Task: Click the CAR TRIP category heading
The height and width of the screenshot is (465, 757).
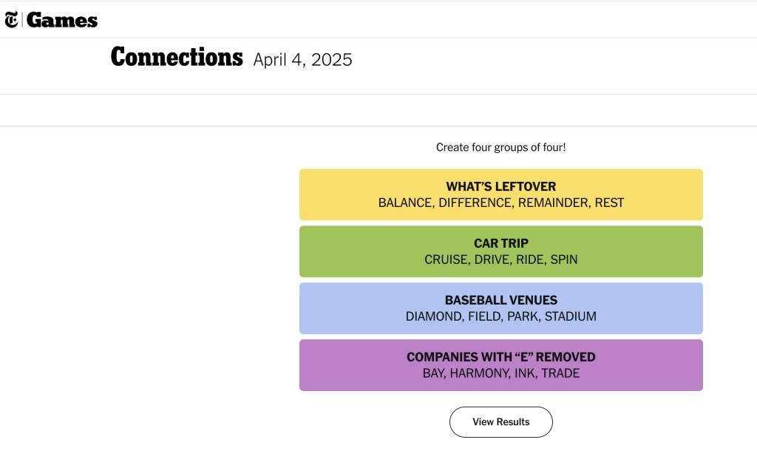Action: pyautogui.click(x=500, y=243)
